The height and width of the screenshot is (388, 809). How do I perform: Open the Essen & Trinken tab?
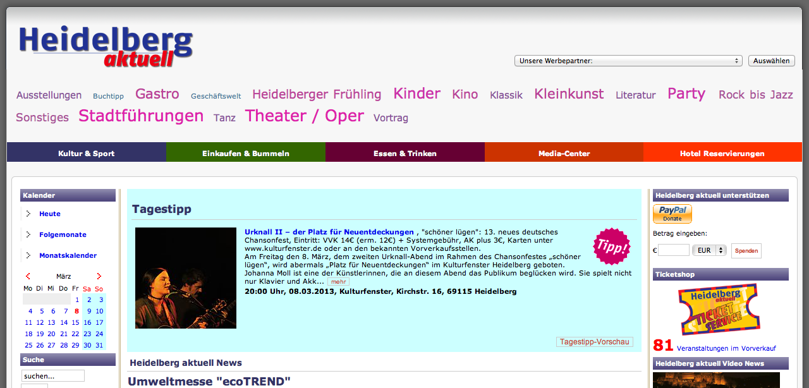(x=404, y=153)
